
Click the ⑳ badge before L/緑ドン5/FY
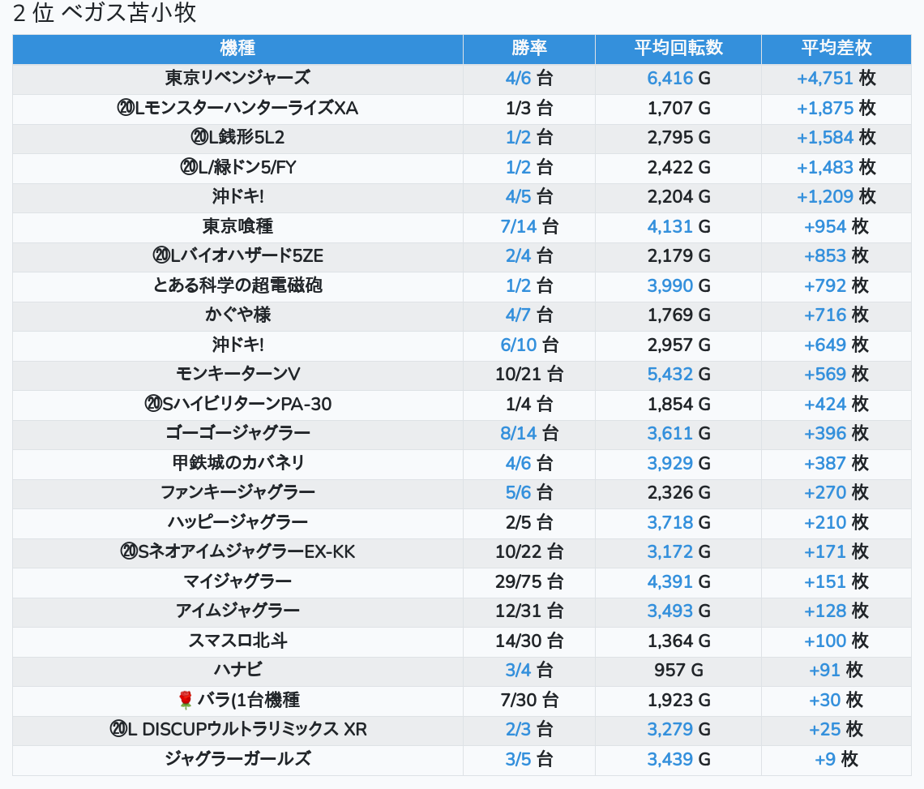click(x=189, y=168)
